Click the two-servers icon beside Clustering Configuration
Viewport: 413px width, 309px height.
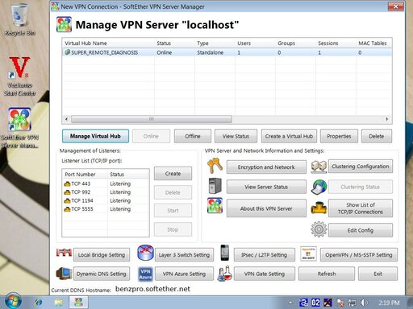pyautogui.click(x=319, y=167)
